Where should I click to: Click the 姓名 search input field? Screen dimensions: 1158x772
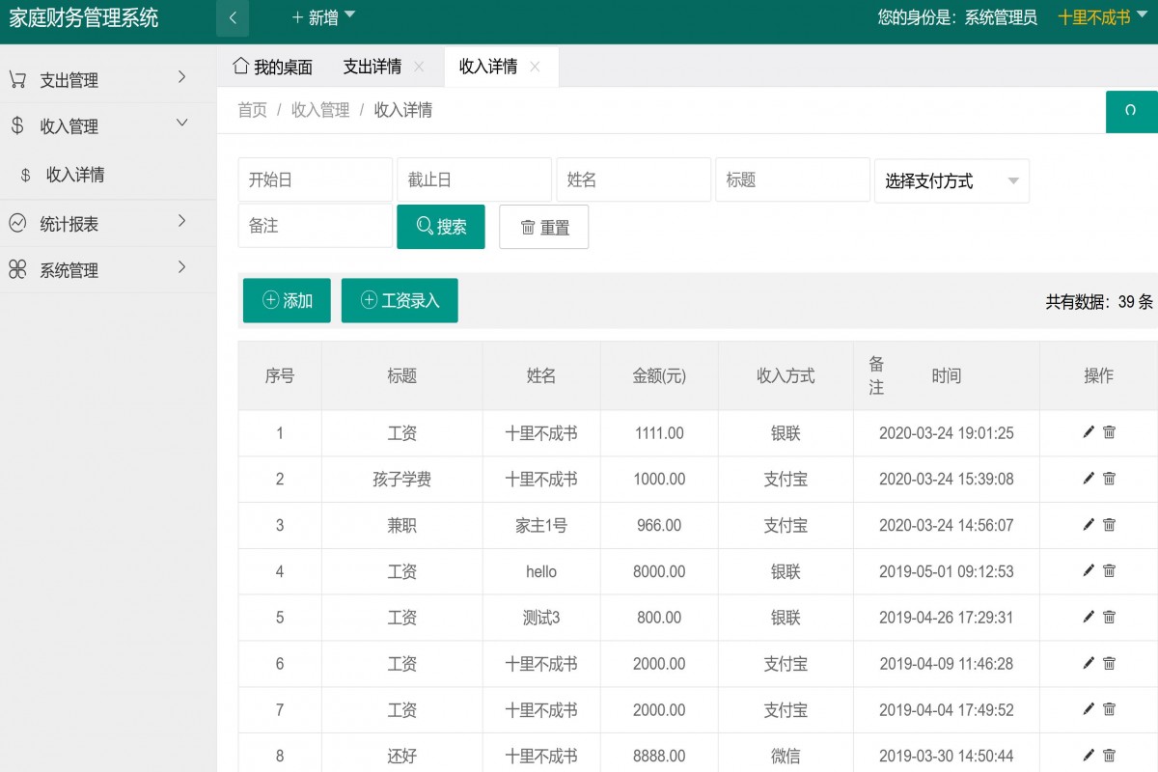pyautogui.click(x=633, y=179)
